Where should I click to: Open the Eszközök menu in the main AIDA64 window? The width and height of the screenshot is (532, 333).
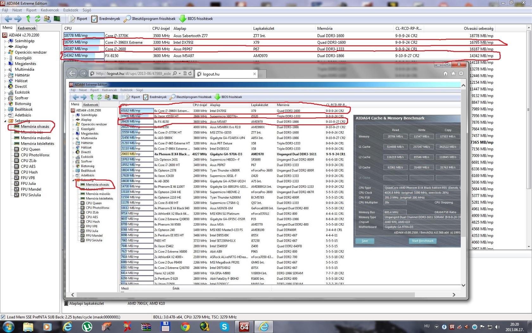coord(71,10)
